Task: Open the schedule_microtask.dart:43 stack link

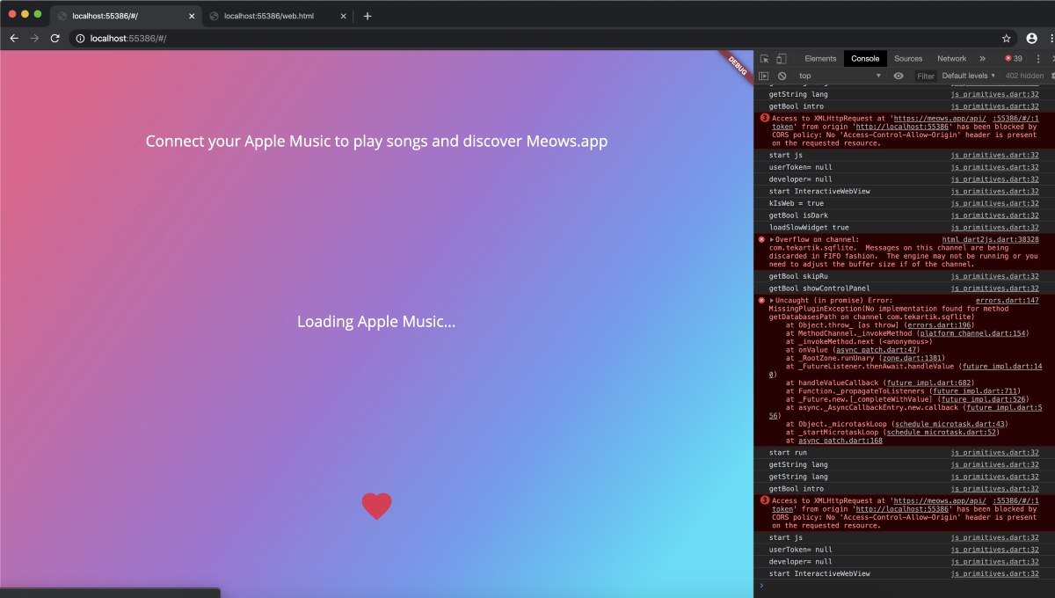Action: 949,424
